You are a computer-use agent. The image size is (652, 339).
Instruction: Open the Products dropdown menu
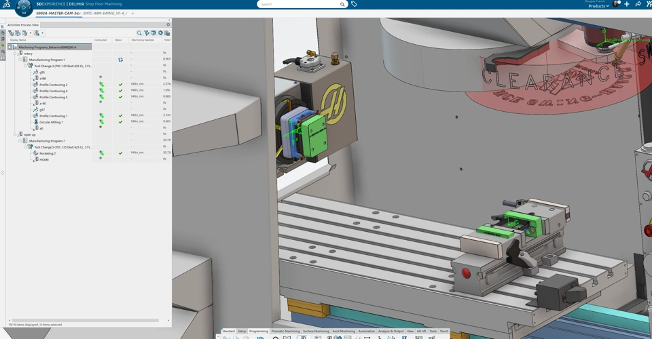pos(598,6)
